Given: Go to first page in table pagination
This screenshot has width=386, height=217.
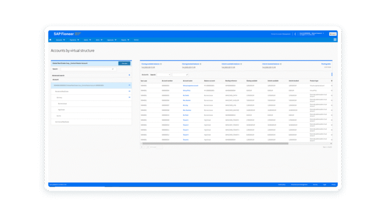Looking at the screenshot, I should (x=142, y=147).
